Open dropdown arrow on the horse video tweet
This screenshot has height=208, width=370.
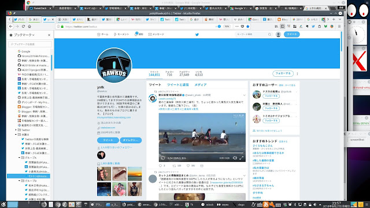pos(244,95)
